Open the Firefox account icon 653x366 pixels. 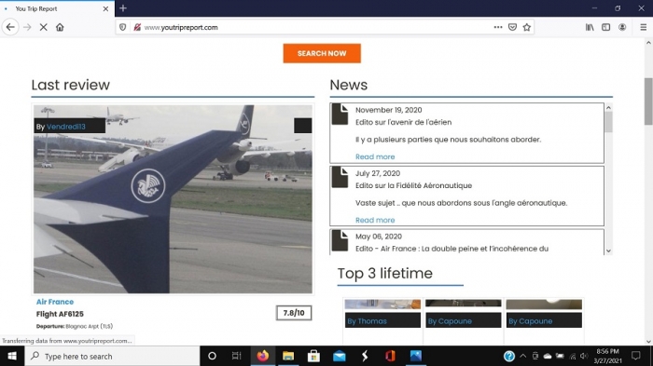point(622,27)
